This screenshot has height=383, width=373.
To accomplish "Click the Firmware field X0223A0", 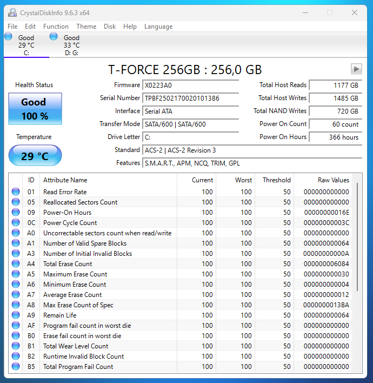I will [x=191, y=85].
